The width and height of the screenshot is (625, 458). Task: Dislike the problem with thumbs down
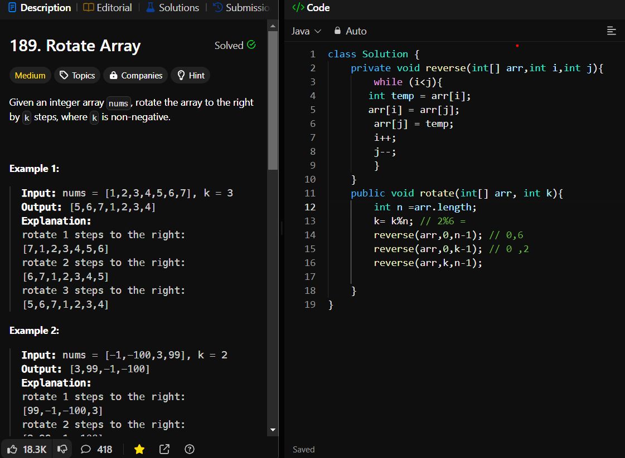[62, 449]
